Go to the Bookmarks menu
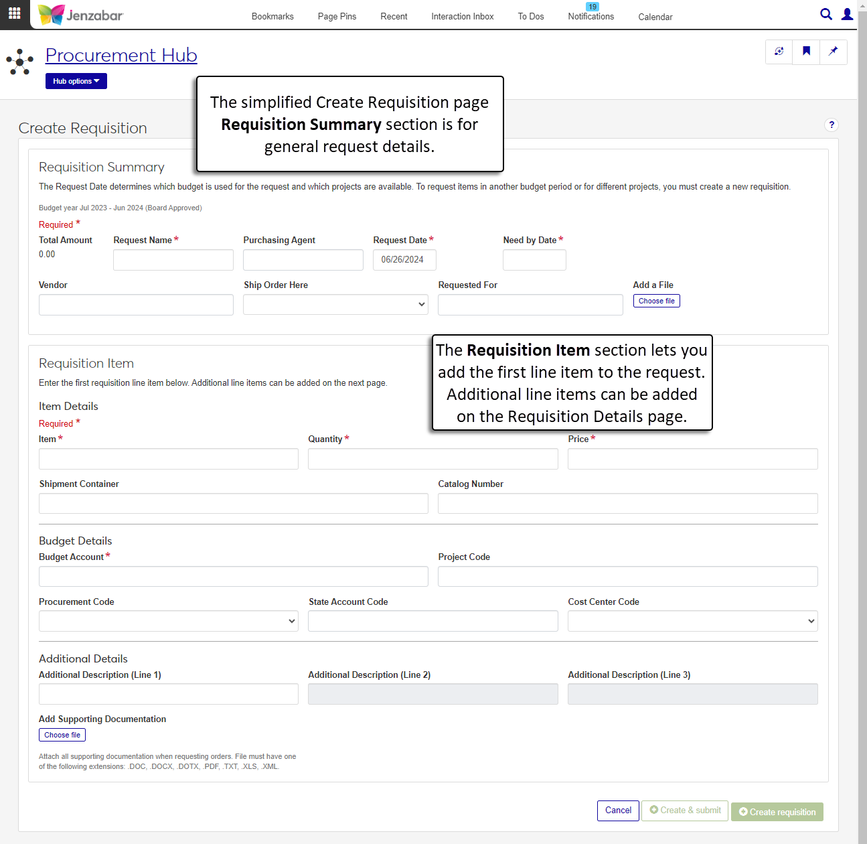Image resolution: width=867 pixels, height=844 pixels. (x=272, y=16)
